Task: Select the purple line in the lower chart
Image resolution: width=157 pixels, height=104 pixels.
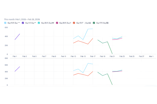Action: [x=17, y=69]
